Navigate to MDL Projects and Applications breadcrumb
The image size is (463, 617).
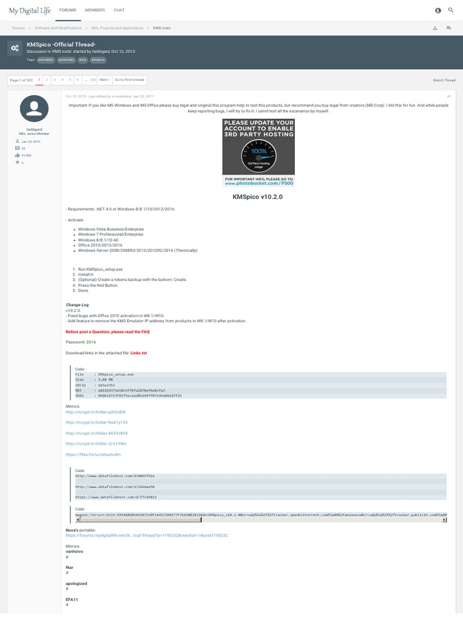[x=118, y=28]
